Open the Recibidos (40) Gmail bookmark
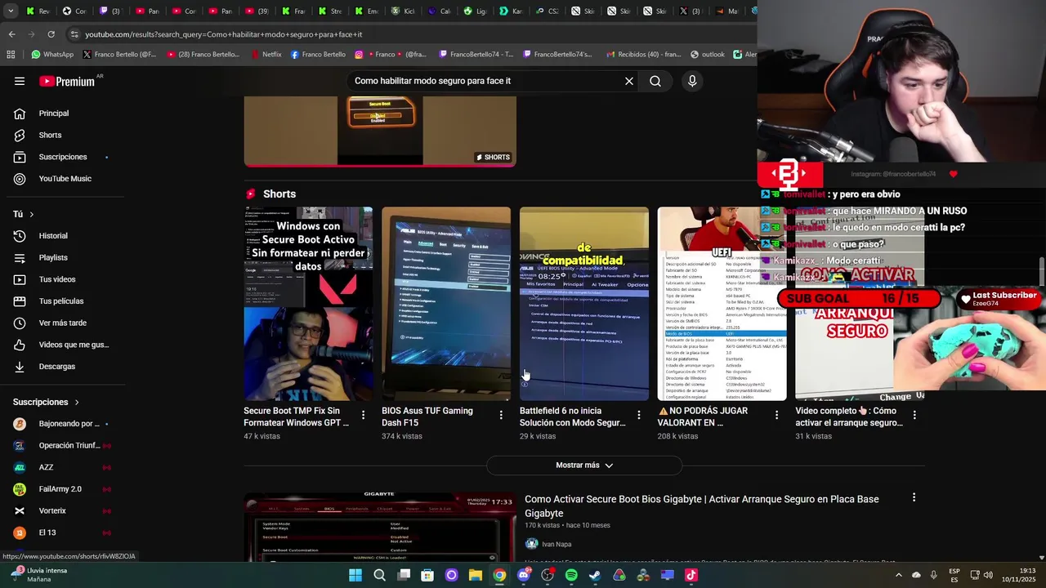Viewport: 1046px width, 588px height. click(643, 55)
